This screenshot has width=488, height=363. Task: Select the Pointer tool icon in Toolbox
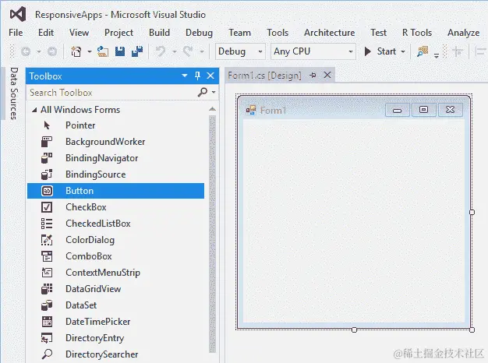click(x=47, y=125)
